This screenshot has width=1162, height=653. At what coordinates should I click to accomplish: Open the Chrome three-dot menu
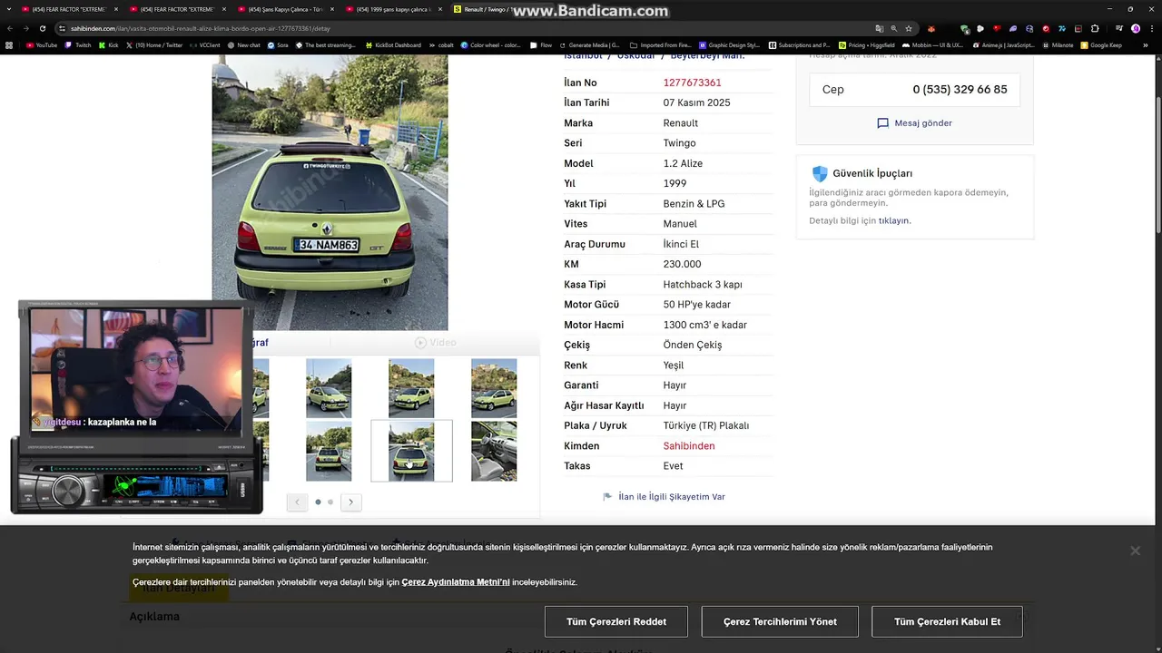1151,28
